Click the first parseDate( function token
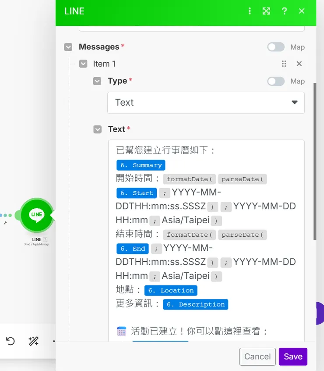The height and width of the screenshot is (371, 324). pos(242,179)
